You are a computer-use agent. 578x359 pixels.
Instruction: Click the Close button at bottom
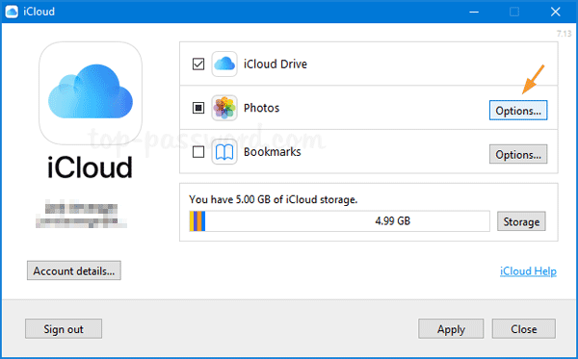(x=523, y=328)
